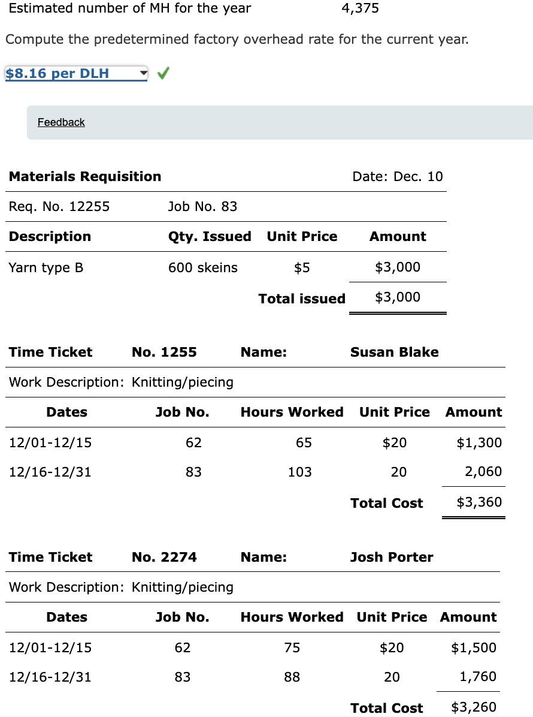Open the Feedback panel
The image size is (533, 717).
60,122
